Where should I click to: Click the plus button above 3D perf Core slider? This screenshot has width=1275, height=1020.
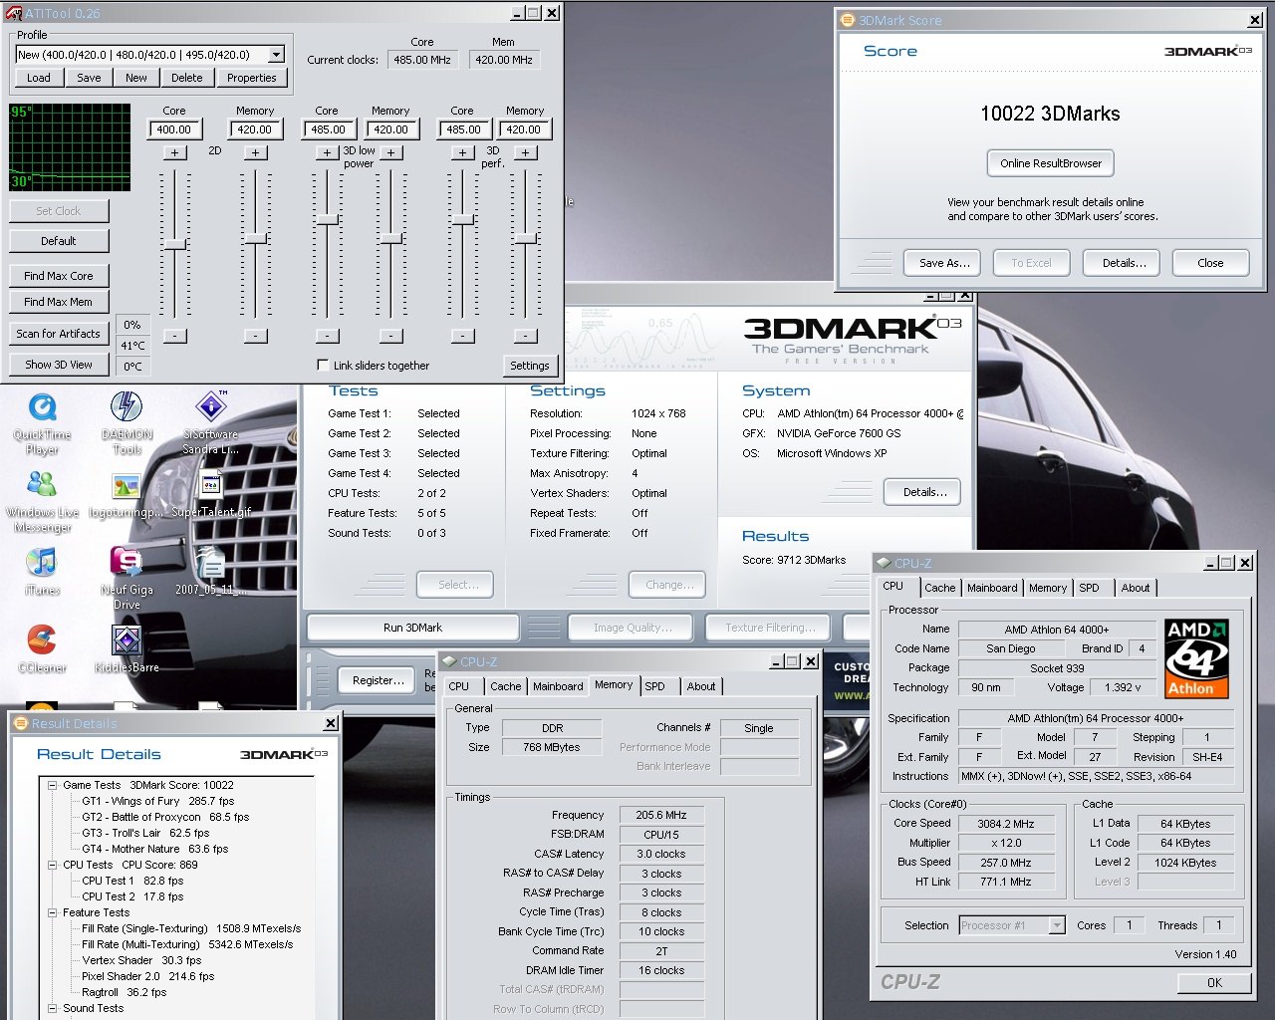(462, 152)
